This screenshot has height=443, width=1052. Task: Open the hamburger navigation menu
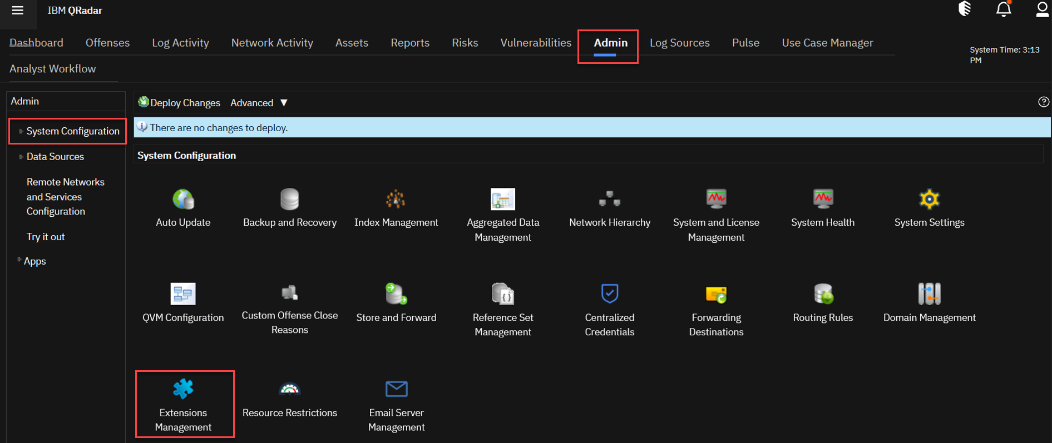coord(18,11)
